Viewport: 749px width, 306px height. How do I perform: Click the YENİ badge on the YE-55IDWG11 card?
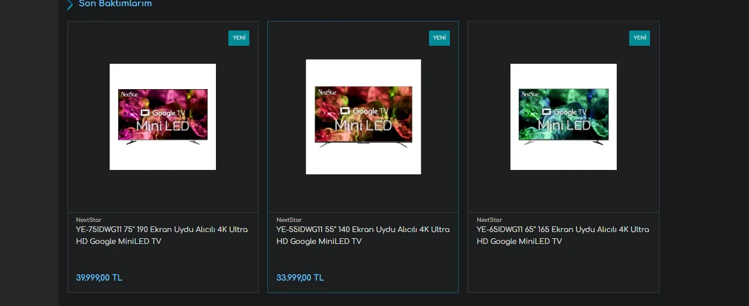click(439, 38)
